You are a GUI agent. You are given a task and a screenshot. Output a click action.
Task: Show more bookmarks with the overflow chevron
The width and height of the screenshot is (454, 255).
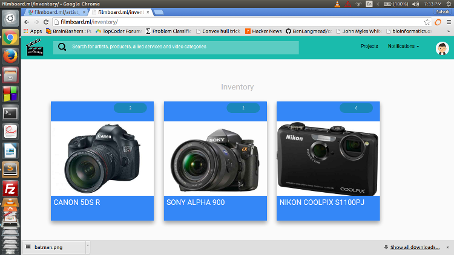[x=449, y=31]
